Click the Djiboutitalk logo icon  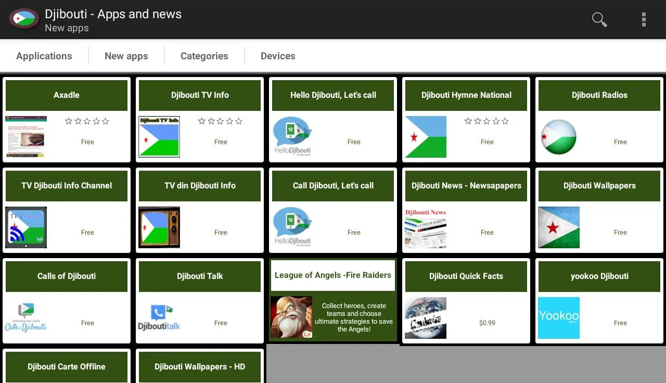coord(159,318)
